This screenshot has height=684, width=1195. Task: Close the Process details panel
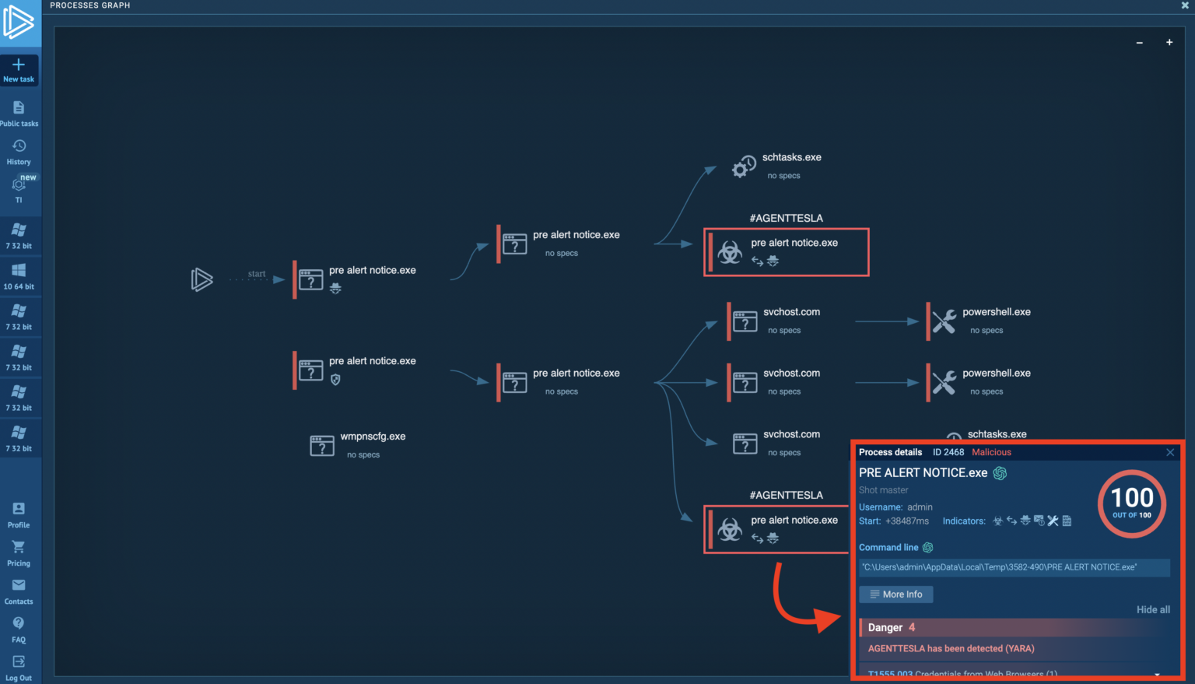[x=1170, y=452]
